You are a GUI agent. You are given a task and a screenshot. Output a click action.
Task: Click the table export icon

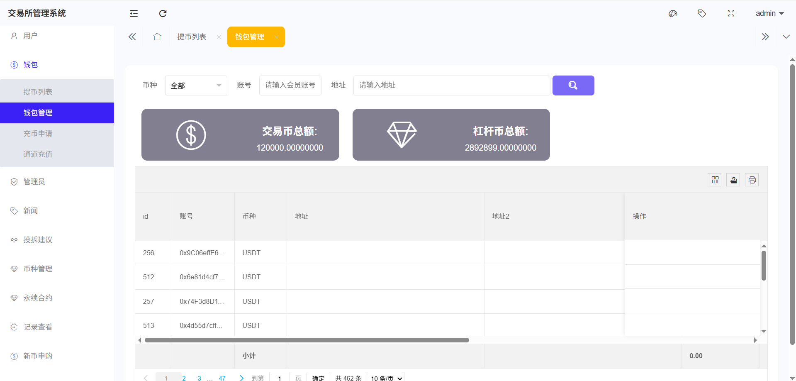733,180
